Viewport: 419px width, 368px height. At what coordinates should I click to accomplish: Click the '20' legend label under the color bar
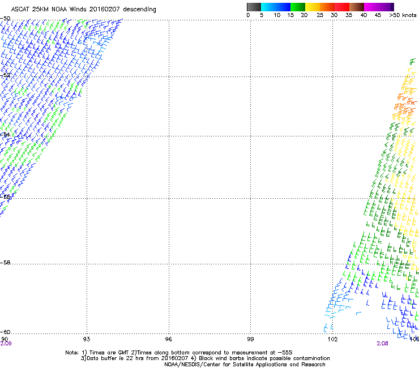click(x=304, y=15)
